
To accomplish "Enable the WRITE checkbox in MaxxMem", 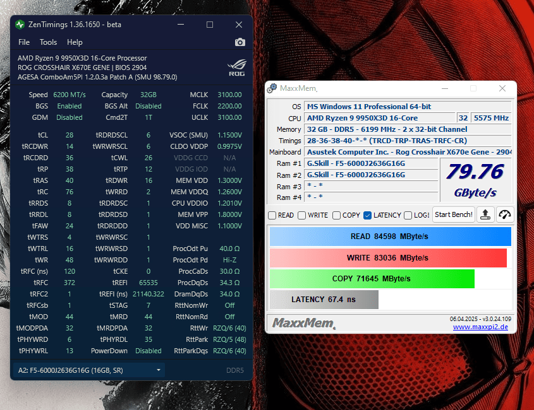I will click(301, 215).
